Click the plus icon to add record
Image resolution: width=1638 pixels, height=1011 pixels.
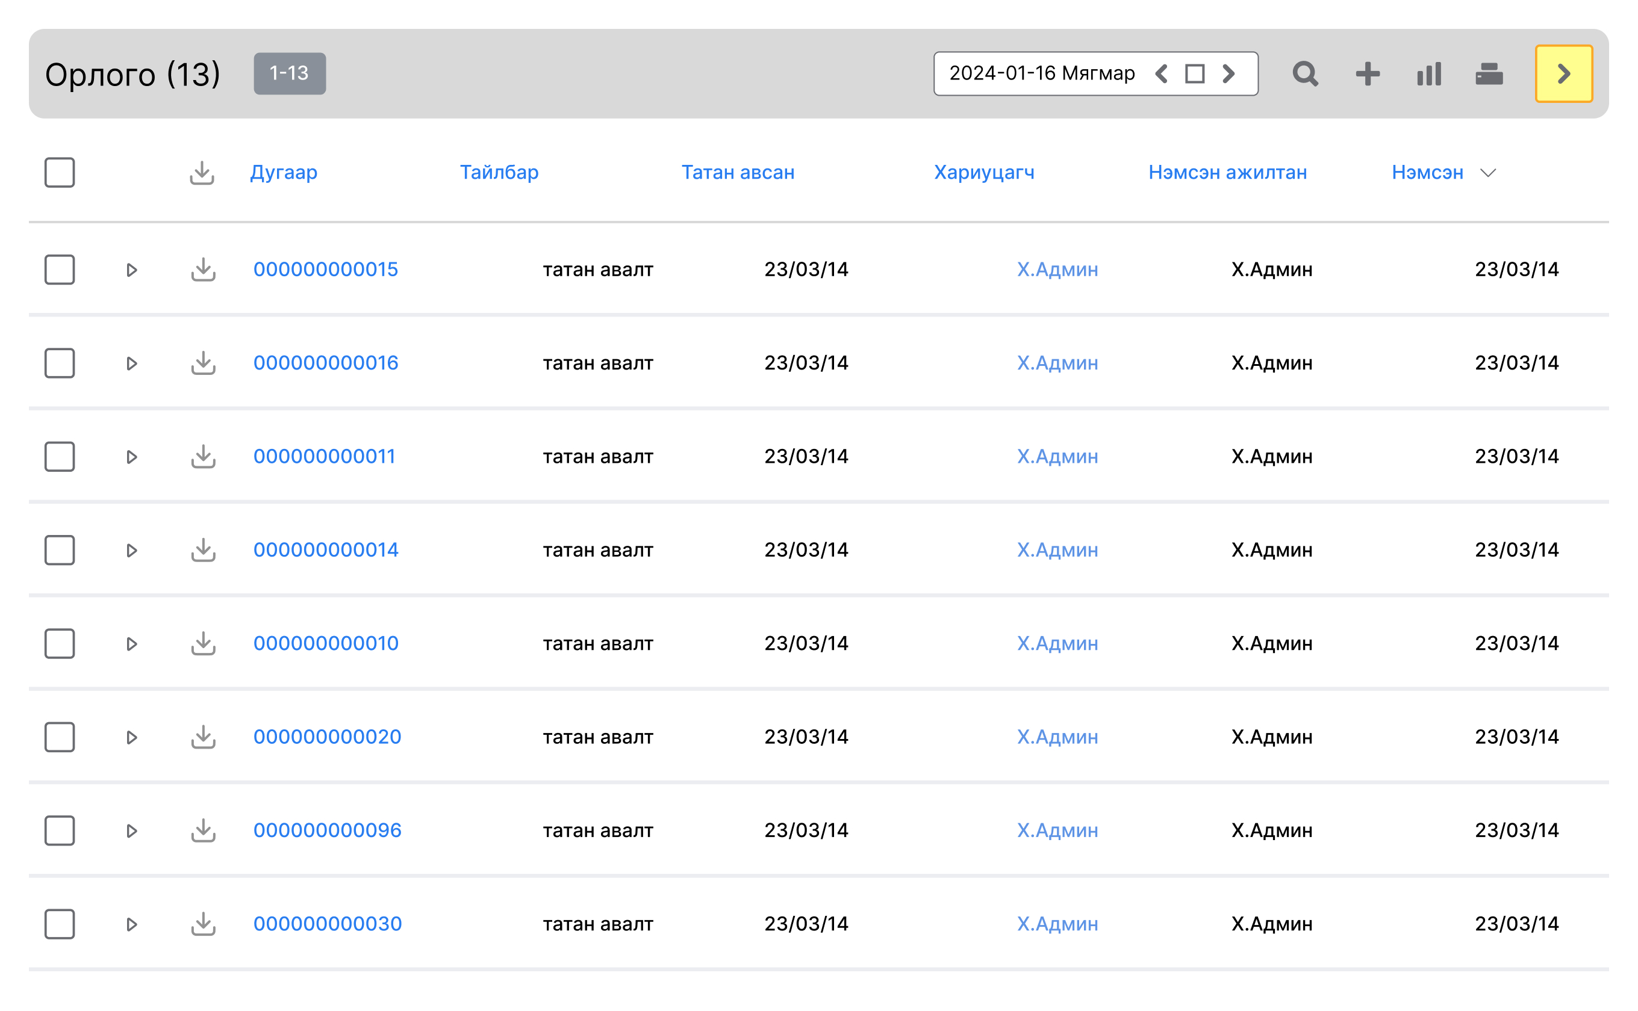(1367, 73)
